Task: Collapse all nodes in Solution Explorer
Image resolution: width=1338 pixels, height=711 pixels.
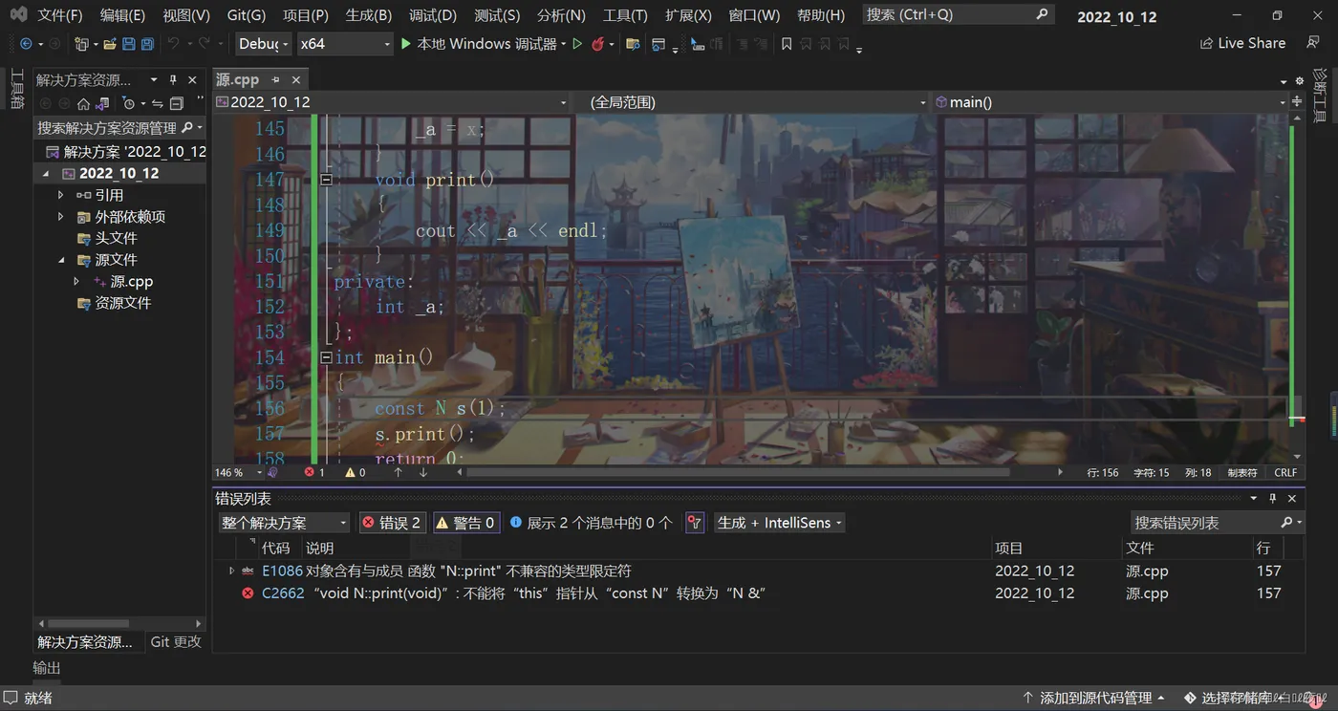Action: (176, 103)
